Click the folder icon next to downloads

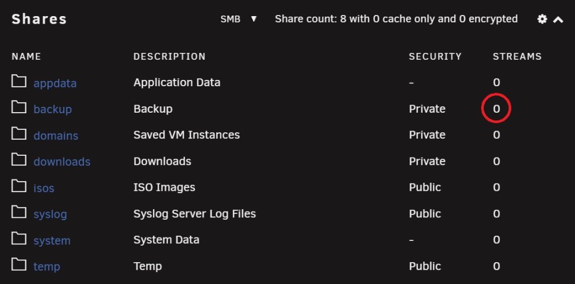click(x=19, y=160)
